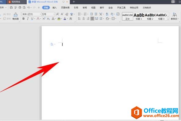Click the 新样式 button
The image size is (181, 121).
[175, 16]
